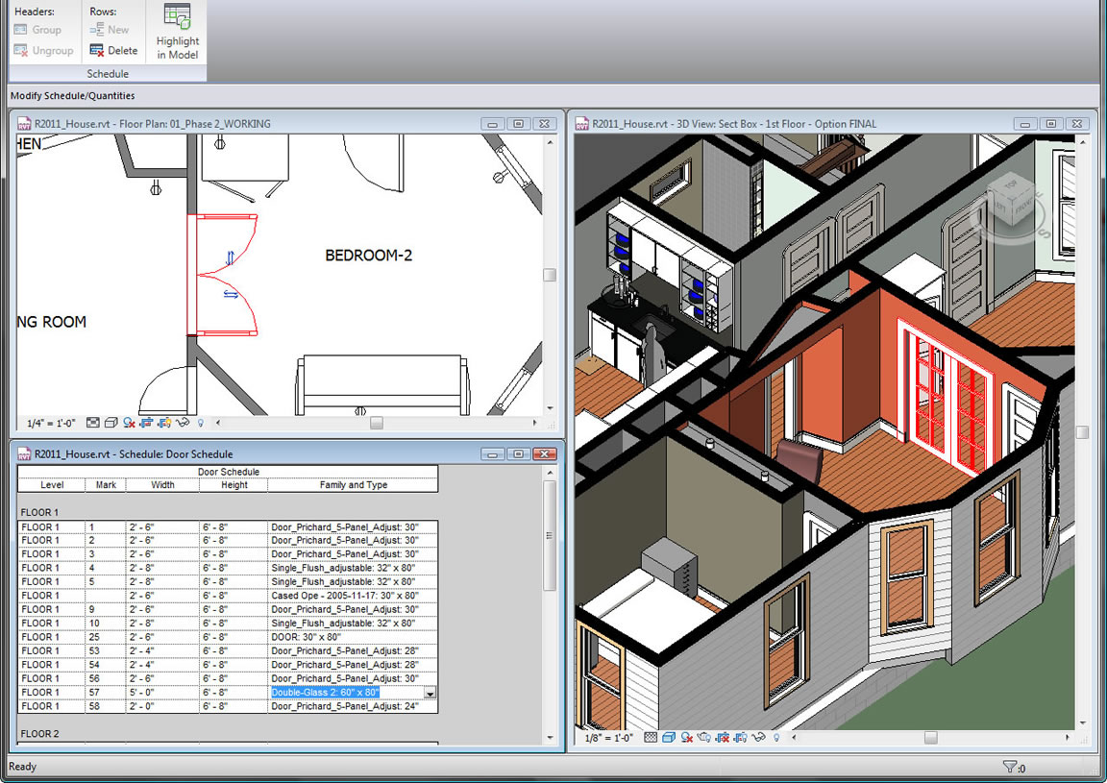Toggle shadows icon in floor plan view bar
The height and width of the screenshot is (783, 1107).
tap(129, 423)
